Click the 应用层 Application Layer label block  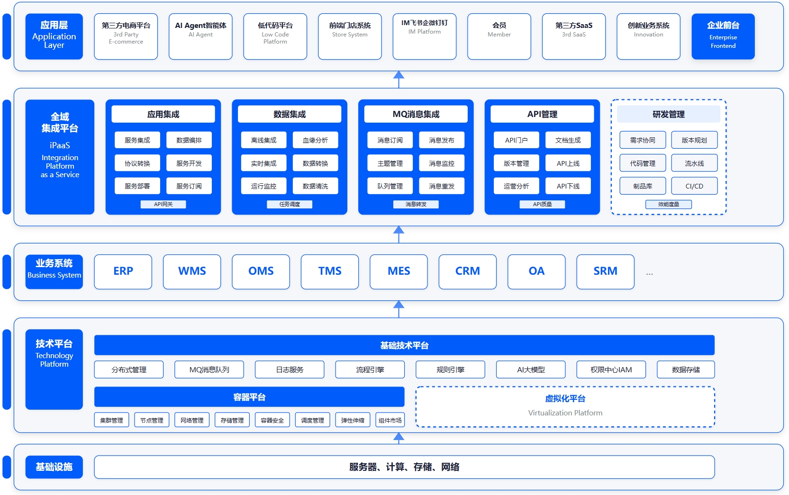(x=54, y=36)
